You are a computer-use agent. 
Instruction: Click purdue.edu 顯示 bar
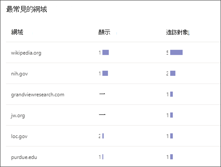pos(103,157)
